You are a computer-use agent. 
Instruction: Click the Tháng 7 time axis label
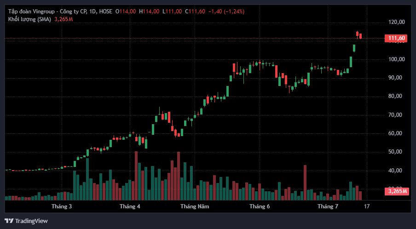pos(328,206)
